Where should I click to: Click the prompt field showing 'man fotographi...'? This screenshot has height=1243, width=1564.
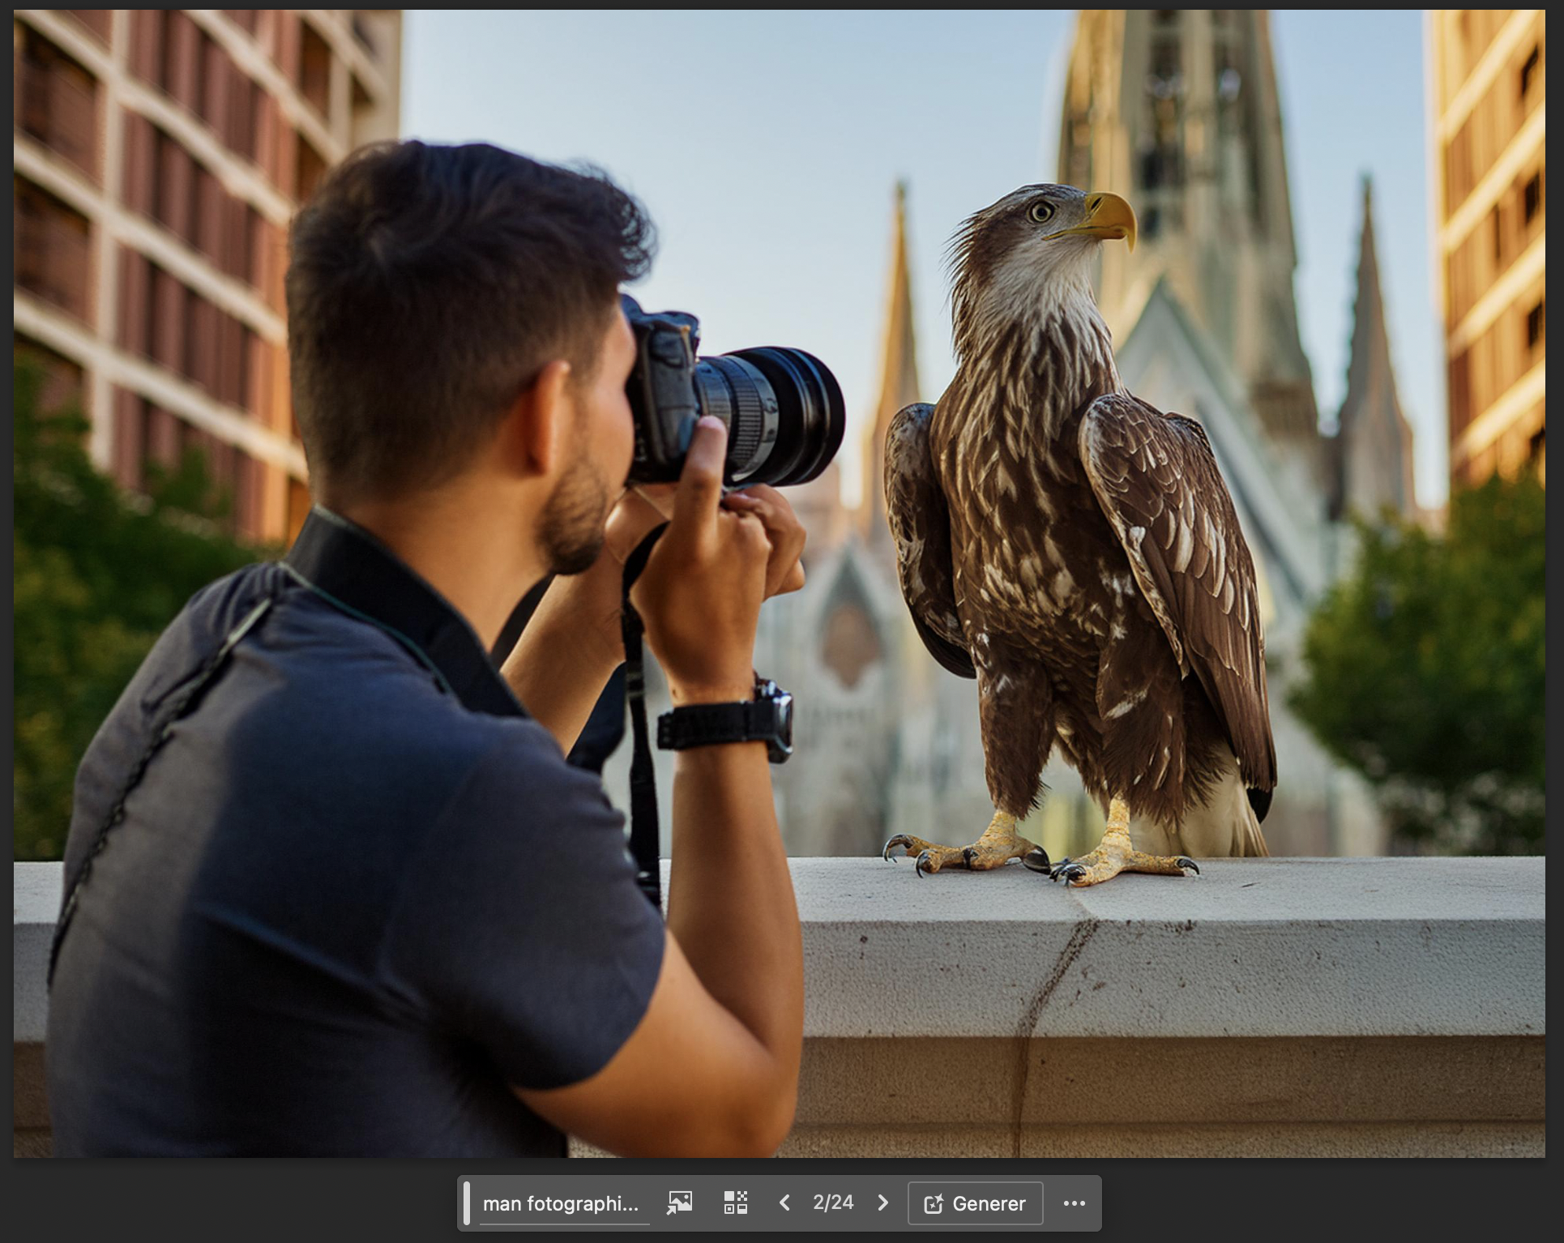[561, 1204]
